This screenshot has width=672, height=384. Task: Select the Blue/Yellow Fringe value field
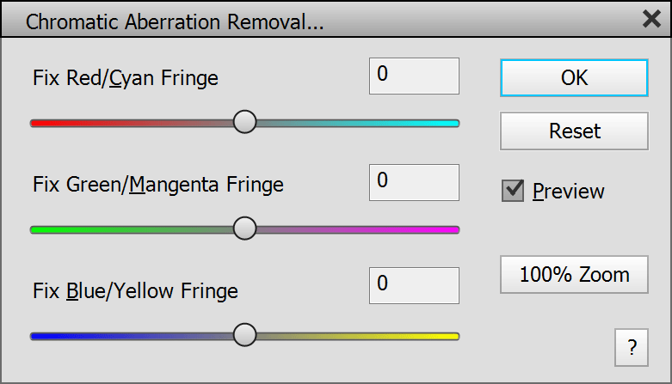click(414, 285)
